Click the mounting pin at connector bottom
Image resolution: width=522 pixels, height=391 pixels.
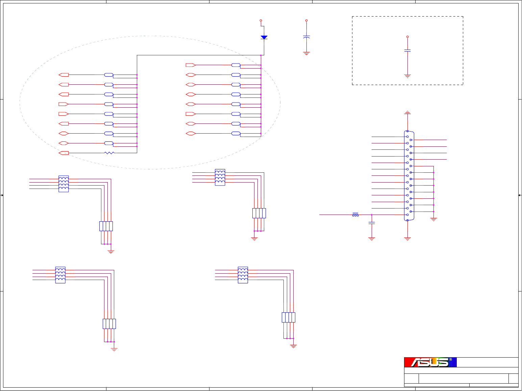tap(407, 220)
